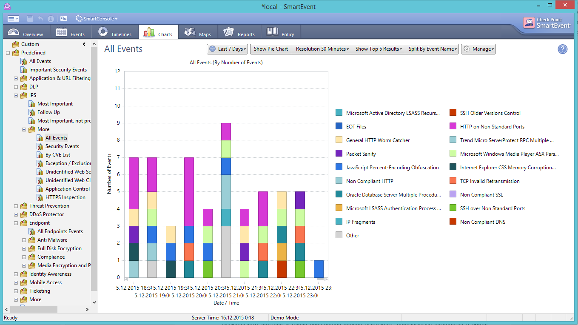Open the Resolution 30 Minutes dropdown

pos(322,49)
